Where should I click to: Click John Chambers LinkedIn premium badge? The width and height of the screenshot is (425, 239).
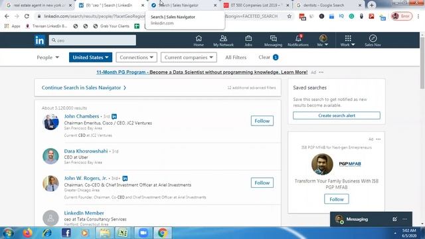tap(114, 116)
